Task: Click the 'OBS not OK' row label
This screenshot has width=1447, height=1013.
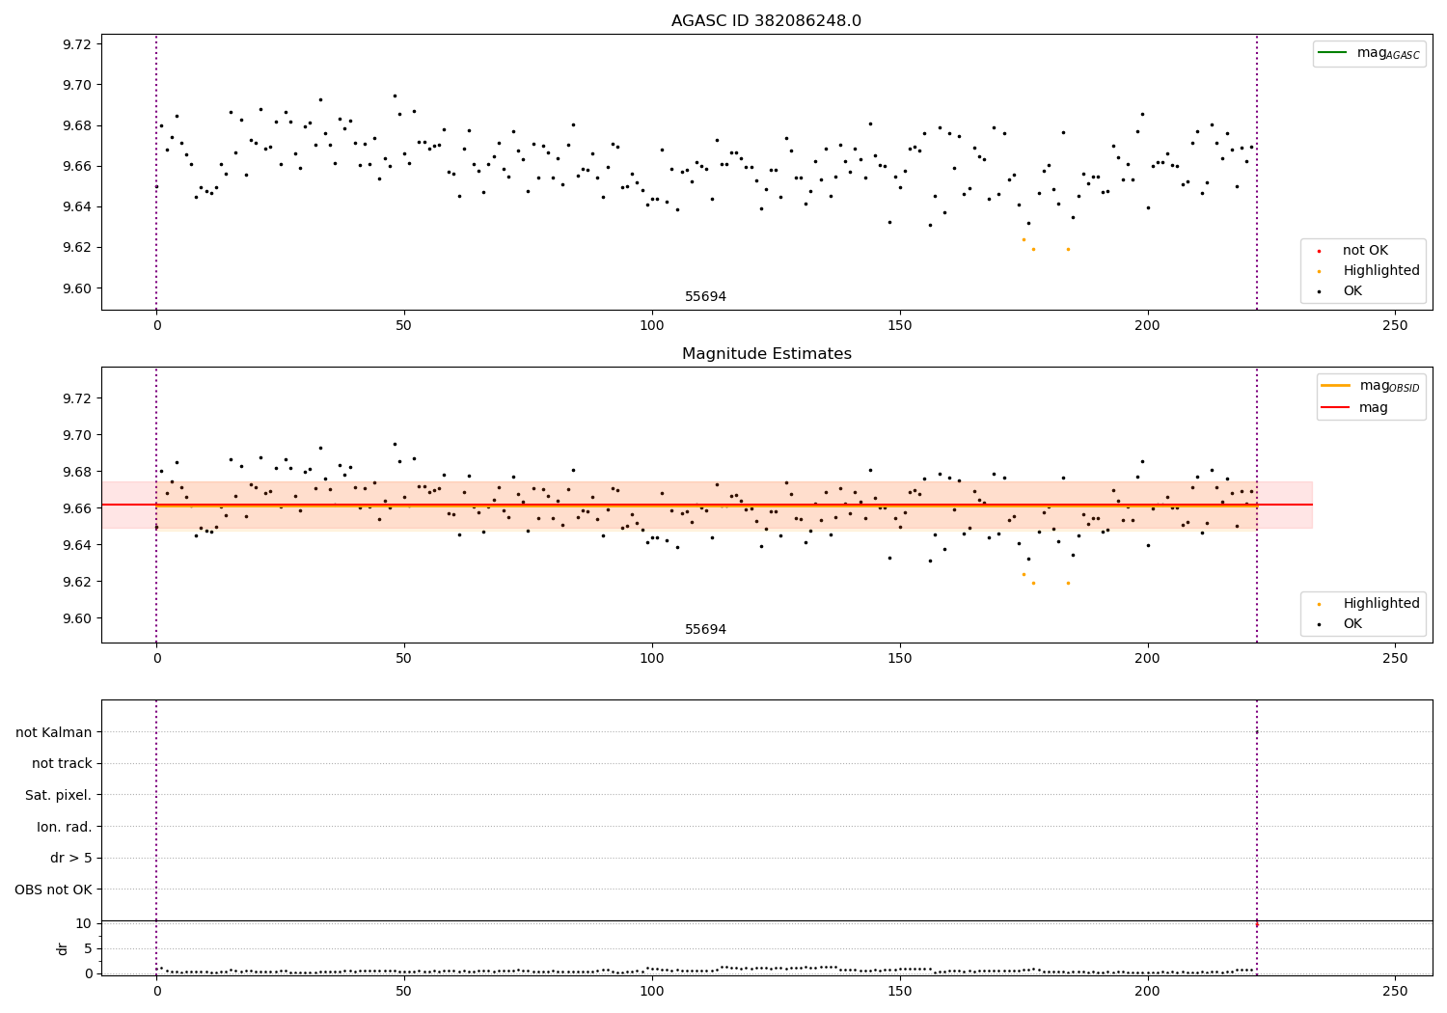Action: coord(54,890)
